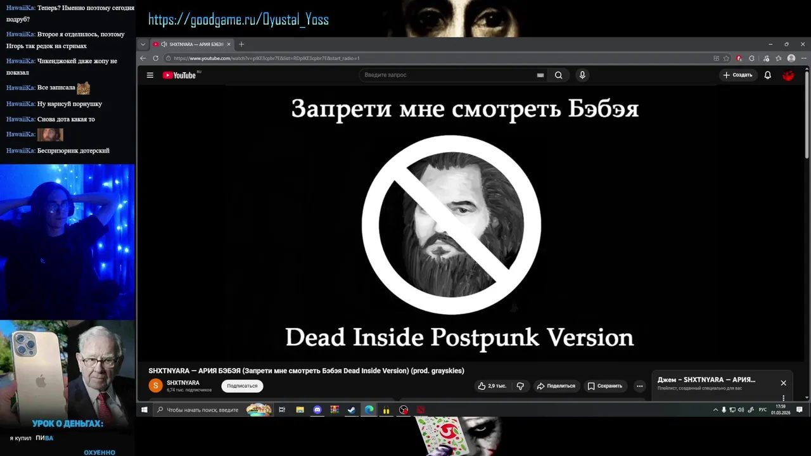Like the video with thumbs-up 2,9 тыс.
811x456 pixels.
pos(492,386)
